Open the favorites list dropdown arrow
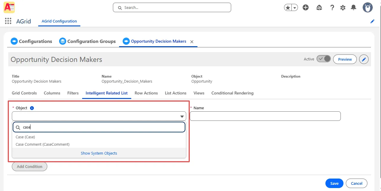Screen dimensions: 381x191 [295, 8]
